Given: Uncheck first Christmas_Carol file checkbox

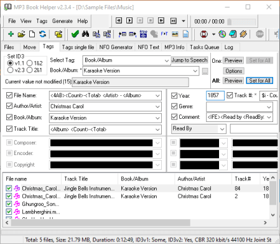Looking at the screenshot, I should pos(9,189).
